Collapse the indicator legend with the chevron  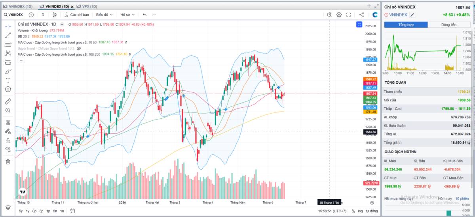click(21, 60)
